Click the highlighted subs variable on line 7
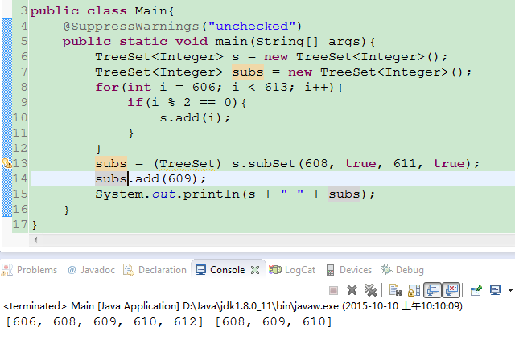 coord(248,72)
